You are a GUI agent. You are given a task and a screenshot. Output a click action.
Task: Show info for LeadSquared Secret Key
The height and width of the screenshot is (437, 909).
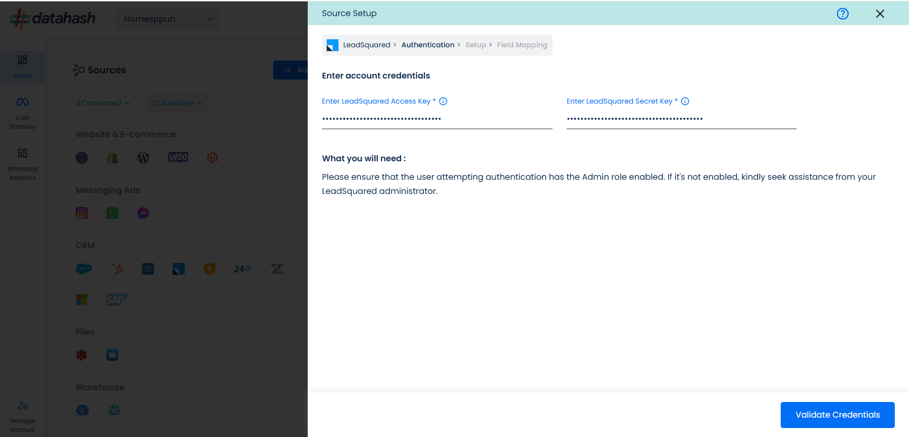[x=685, y=101]
